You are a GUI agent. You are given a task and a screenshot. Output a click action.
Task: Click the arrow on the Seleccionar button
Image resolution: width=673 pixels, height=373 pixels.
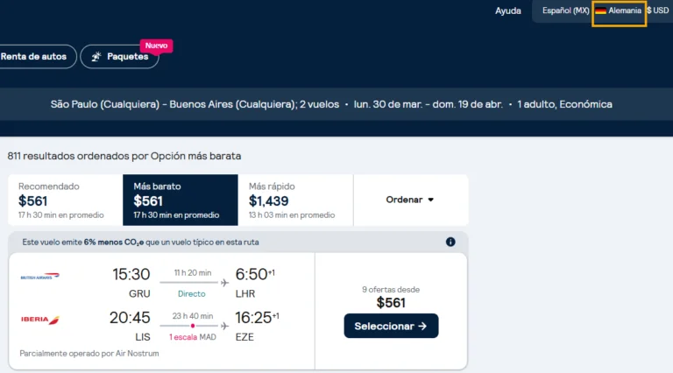[422, 326]
